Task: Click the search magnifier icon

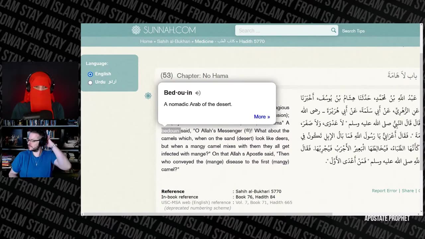Action: tap(333, 31)
